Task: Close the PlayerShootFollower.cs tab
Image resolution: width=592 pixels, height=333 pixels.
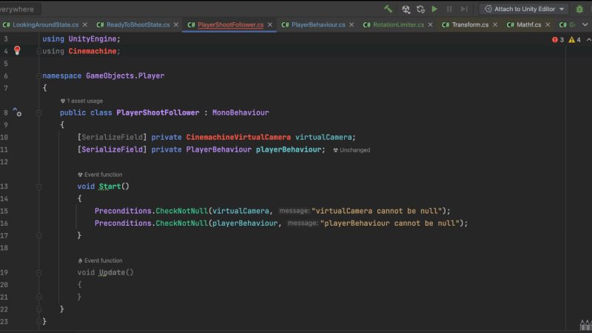Action: [x=270, y=24]
